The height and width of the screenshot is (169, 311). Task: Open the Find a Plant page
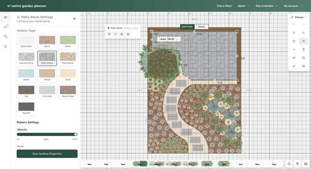[x=224, y=6]
